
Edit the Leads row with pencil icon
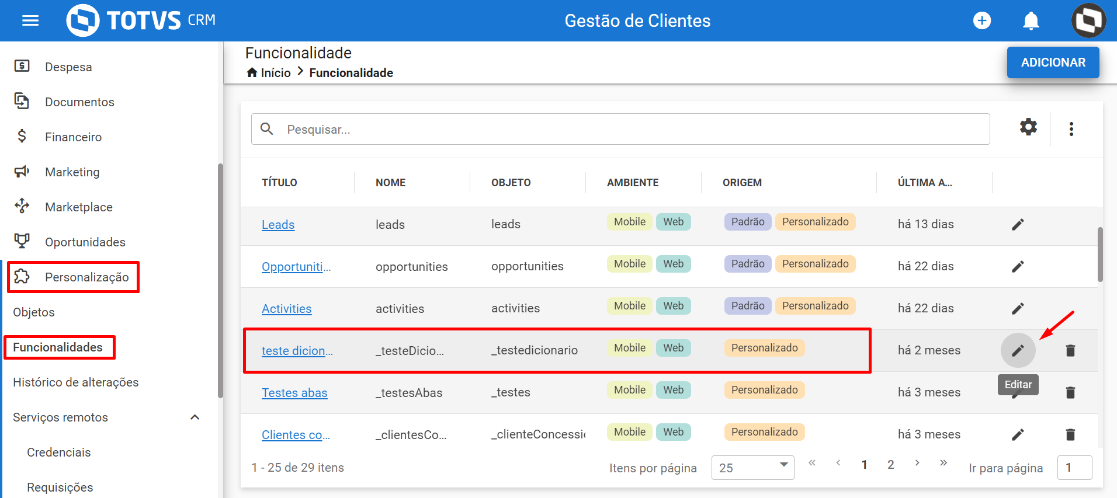(1018, 224)
